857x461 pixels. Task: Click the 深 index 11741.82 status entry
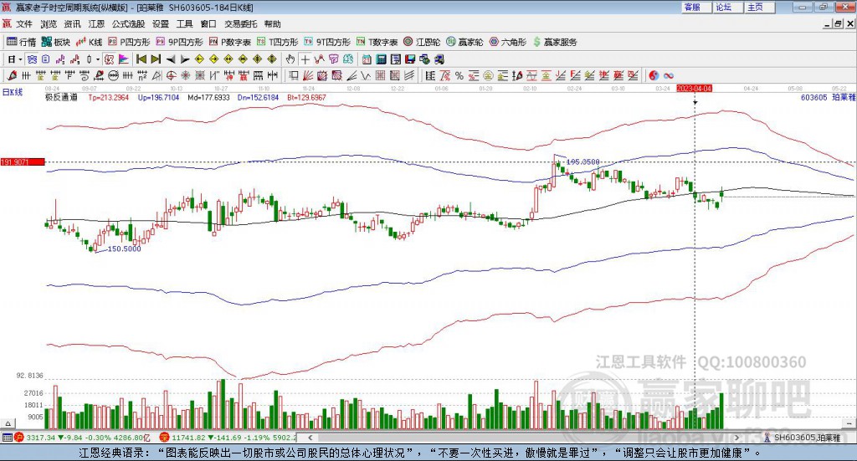tap(228, 438)
